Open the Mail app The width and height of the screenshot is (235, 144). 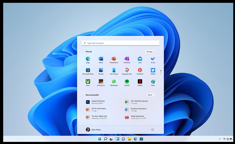coord(140,60)
